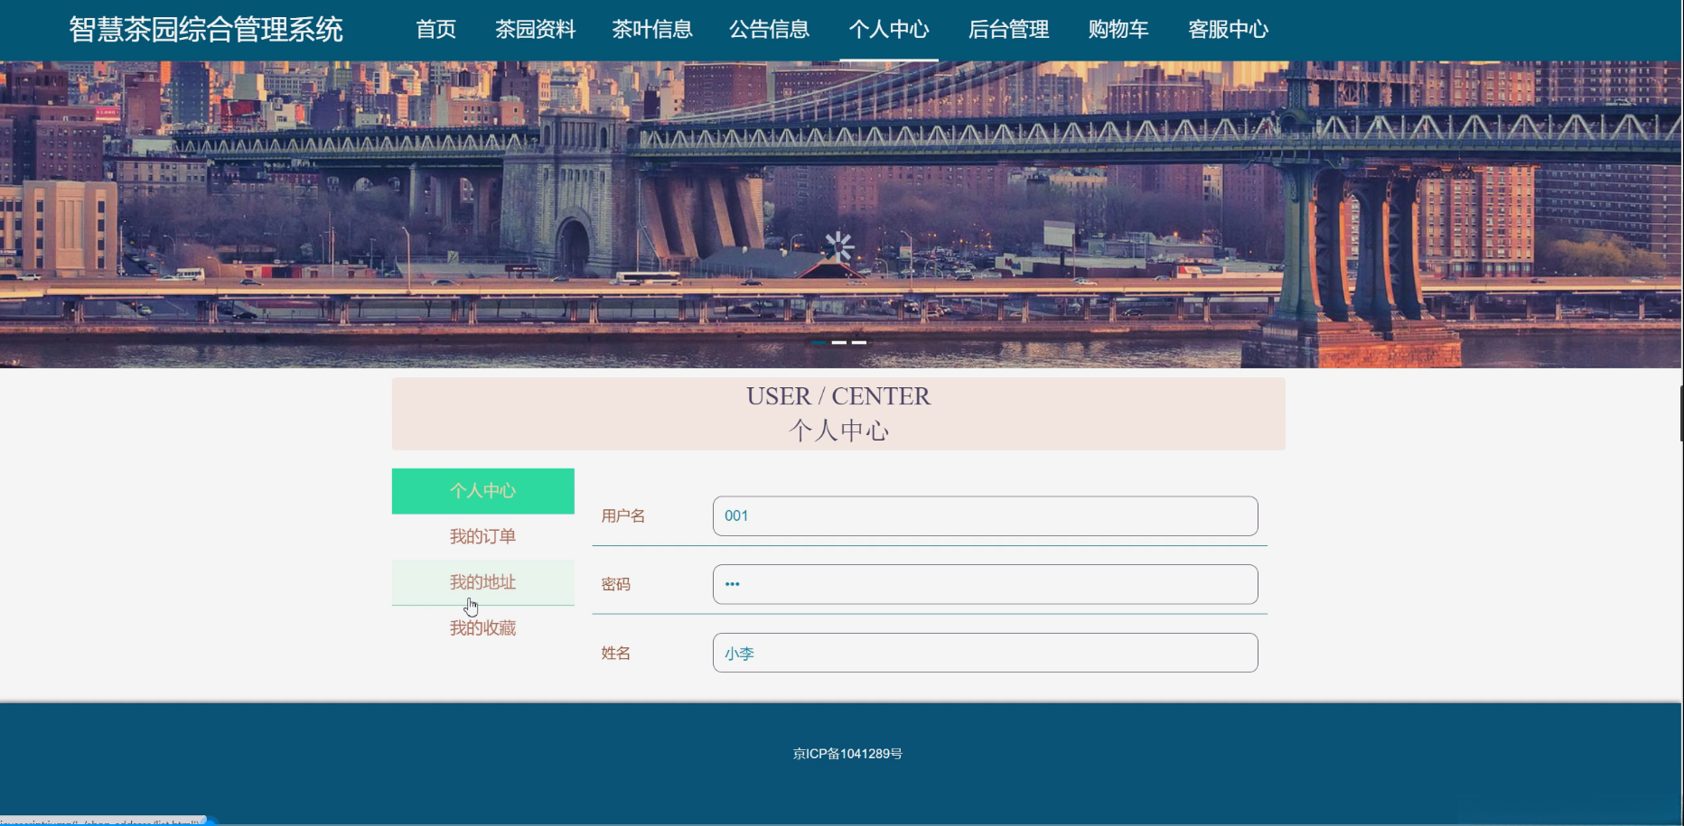1684x826 pixels.
Task: Click the 用户名 field containing 001
Action: click(x=985, y=515)
